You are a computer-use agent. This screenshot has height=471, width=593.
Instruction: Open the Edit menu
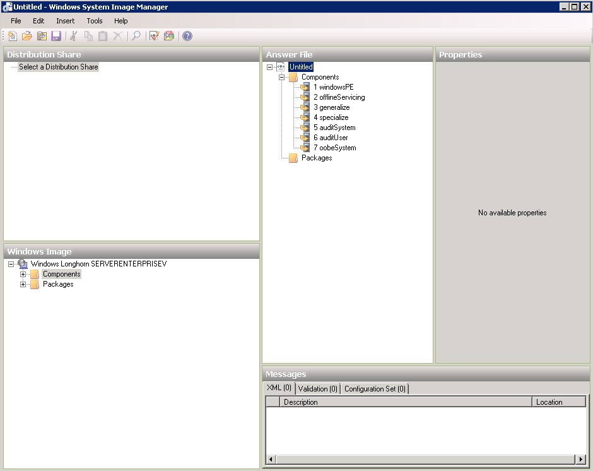coord(38,21)
